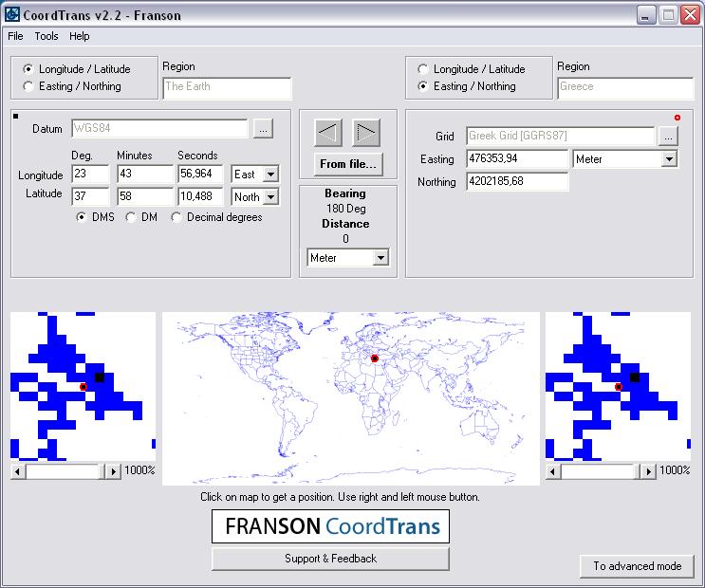705x588 pixels.
Task: Click the left Region field The Earth
Action: tap(227, 87)
